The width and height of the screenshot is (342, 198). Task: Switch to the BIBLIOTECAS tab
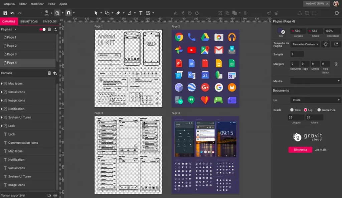point(29,22)
